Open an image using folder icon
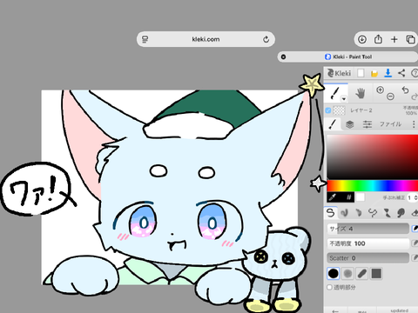Screen dimensions: 418x313 pyautogui.click(x=374, y=73)
